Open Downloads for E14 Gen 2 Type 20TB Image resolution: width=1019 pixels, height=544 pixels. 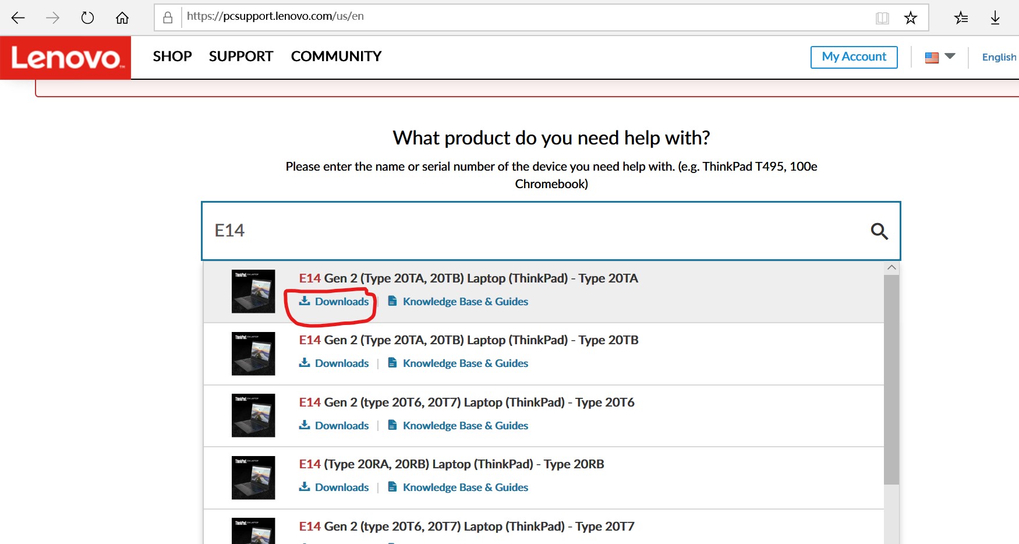coord(342,363)
